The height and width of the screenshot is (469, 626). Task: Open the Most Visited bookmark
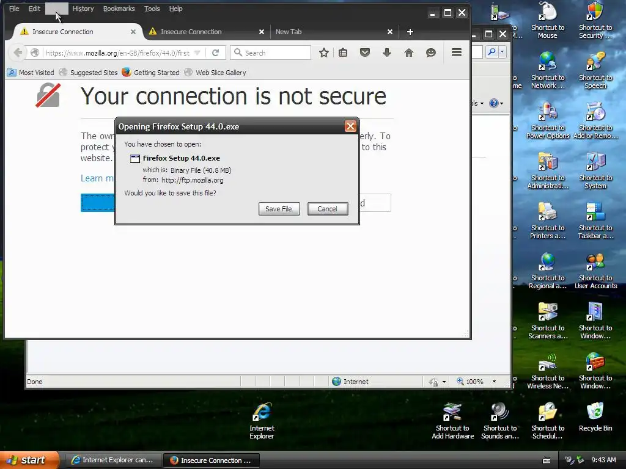[x=31, y=73]
